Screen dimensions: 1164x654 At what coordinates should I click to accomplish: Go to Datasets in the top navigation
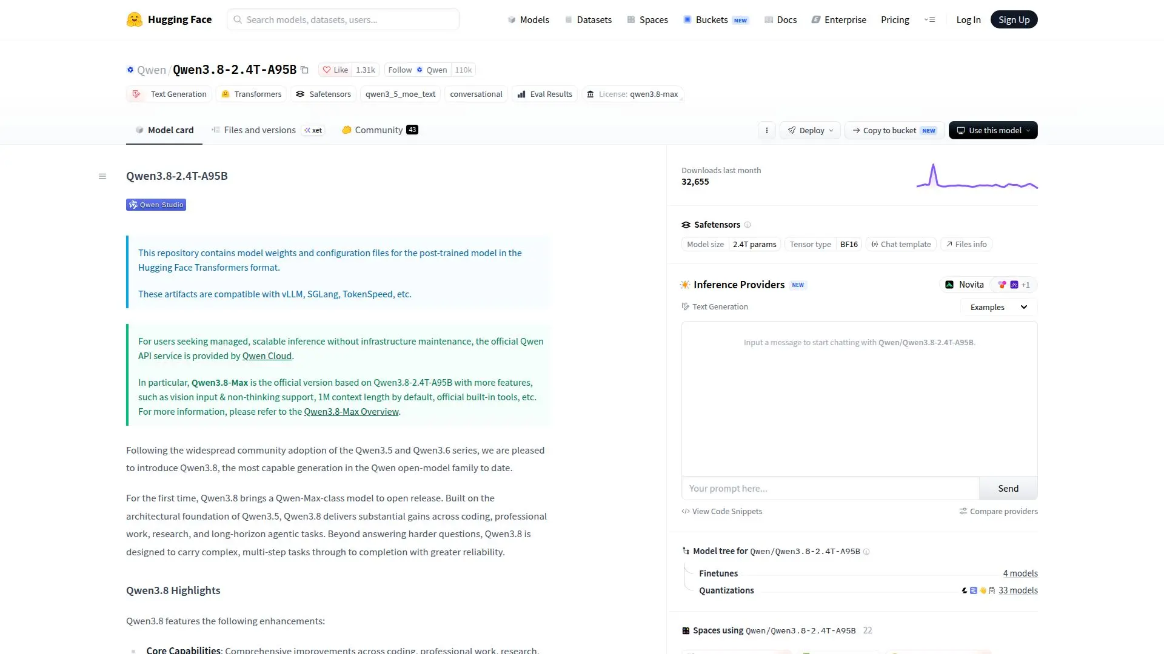(588, 19)
